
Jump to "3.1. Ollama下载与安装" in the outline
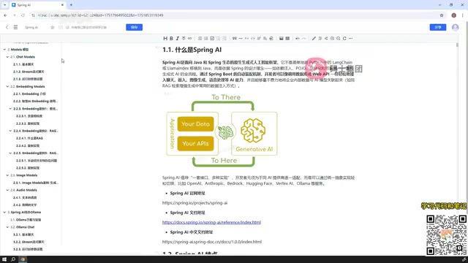(x=26, y=220)
